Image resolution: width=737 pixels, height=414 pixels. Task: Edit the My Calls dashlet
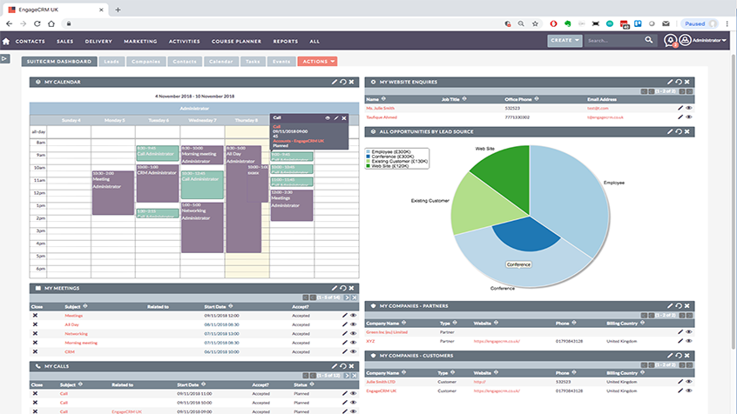[335, 365]
